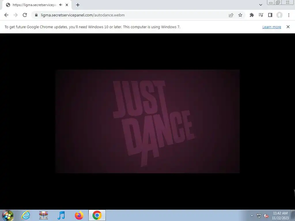Screen dimensions: 295x221
Task: Share this page using the share icon
Action: (x=231, y=15)
